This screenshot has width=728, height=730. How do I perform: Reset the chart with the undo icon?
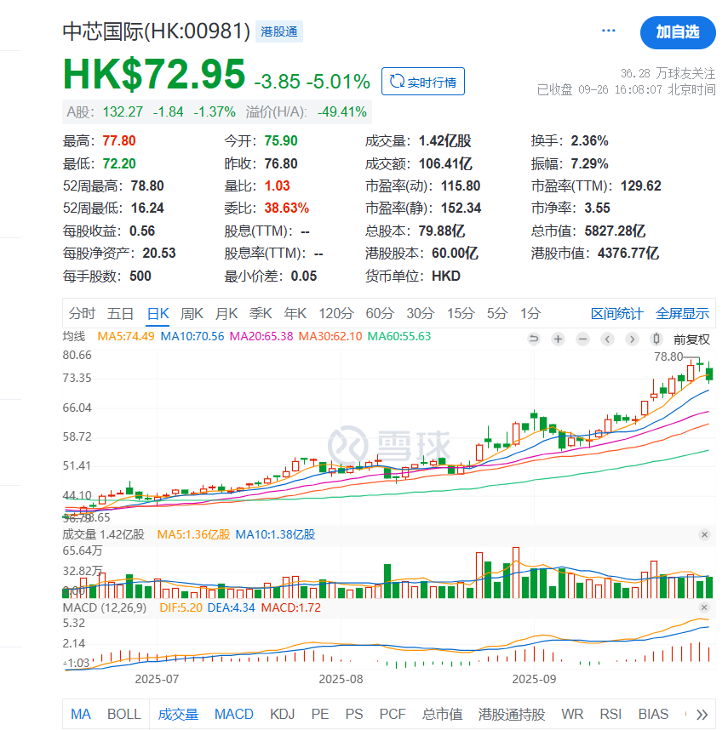pyautogui.click(x=534, y=339)
